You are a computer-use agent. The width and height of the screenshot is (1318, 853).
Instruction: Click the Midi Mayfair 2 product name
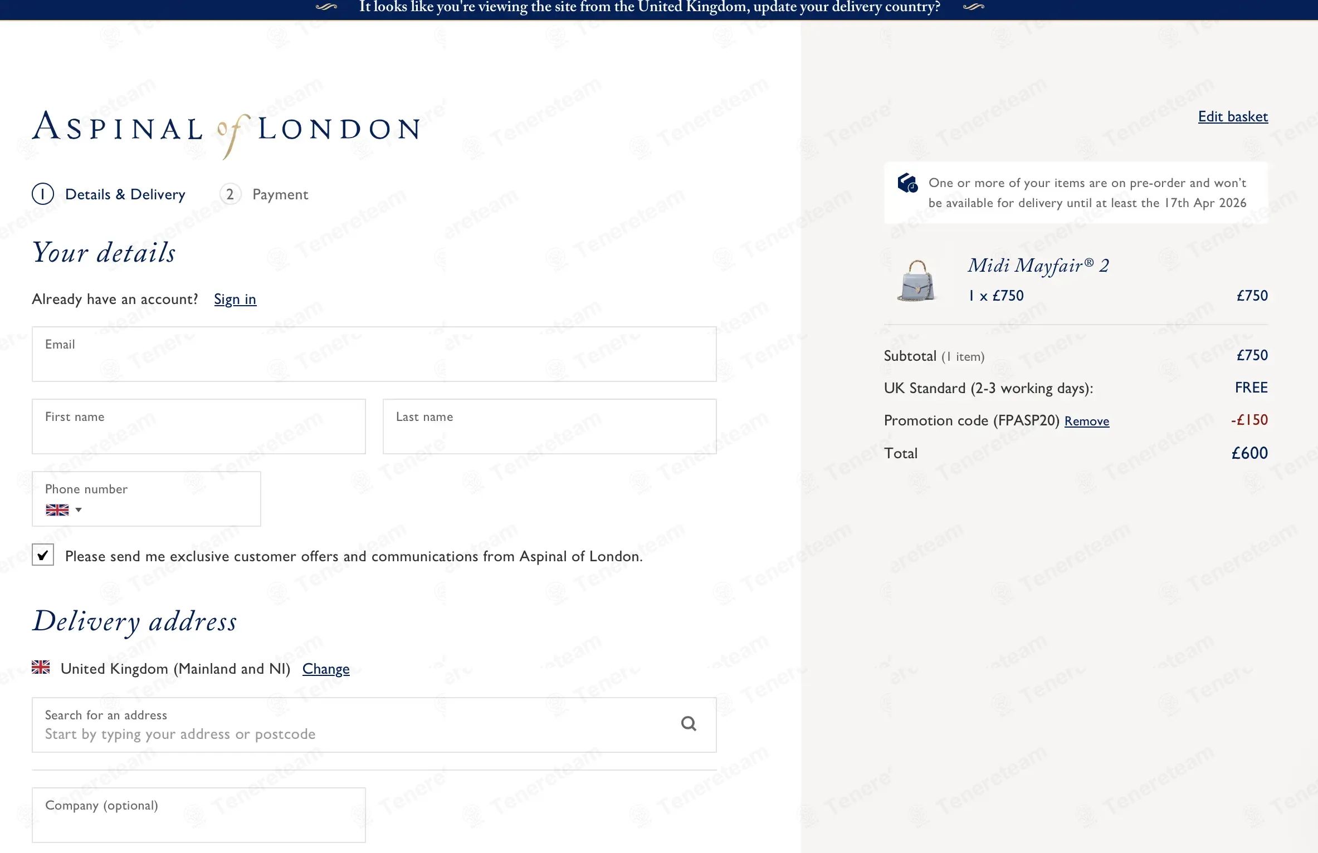[1038, 266]
